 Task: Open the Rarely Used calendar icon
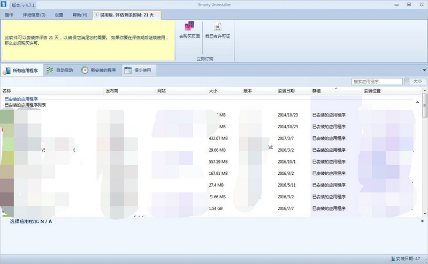point(128,70)
